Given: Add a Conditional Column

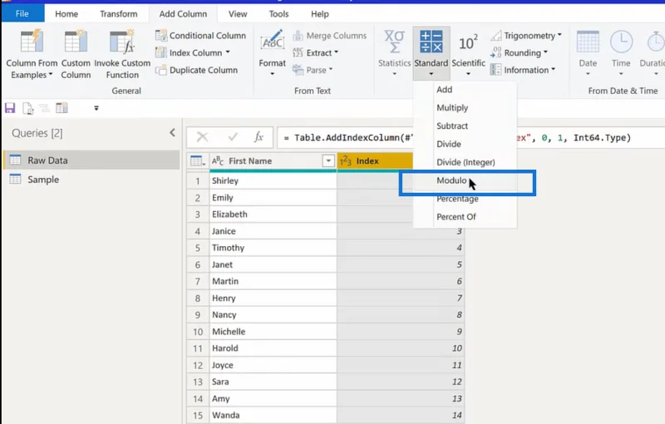Looking at the screenshot, I should 200,36.
